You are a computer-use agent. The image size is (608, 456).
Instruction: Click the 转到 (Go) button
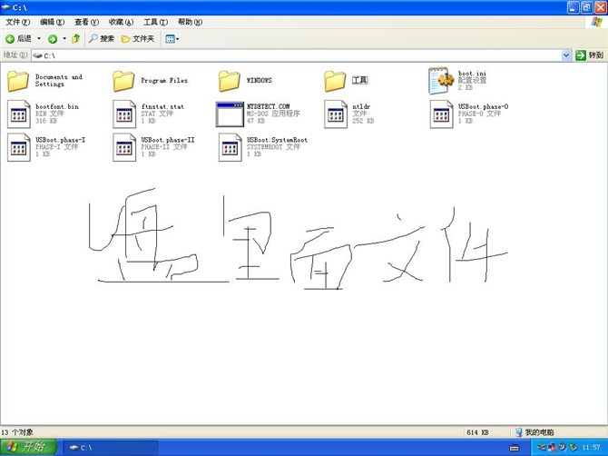pos(590,55)
